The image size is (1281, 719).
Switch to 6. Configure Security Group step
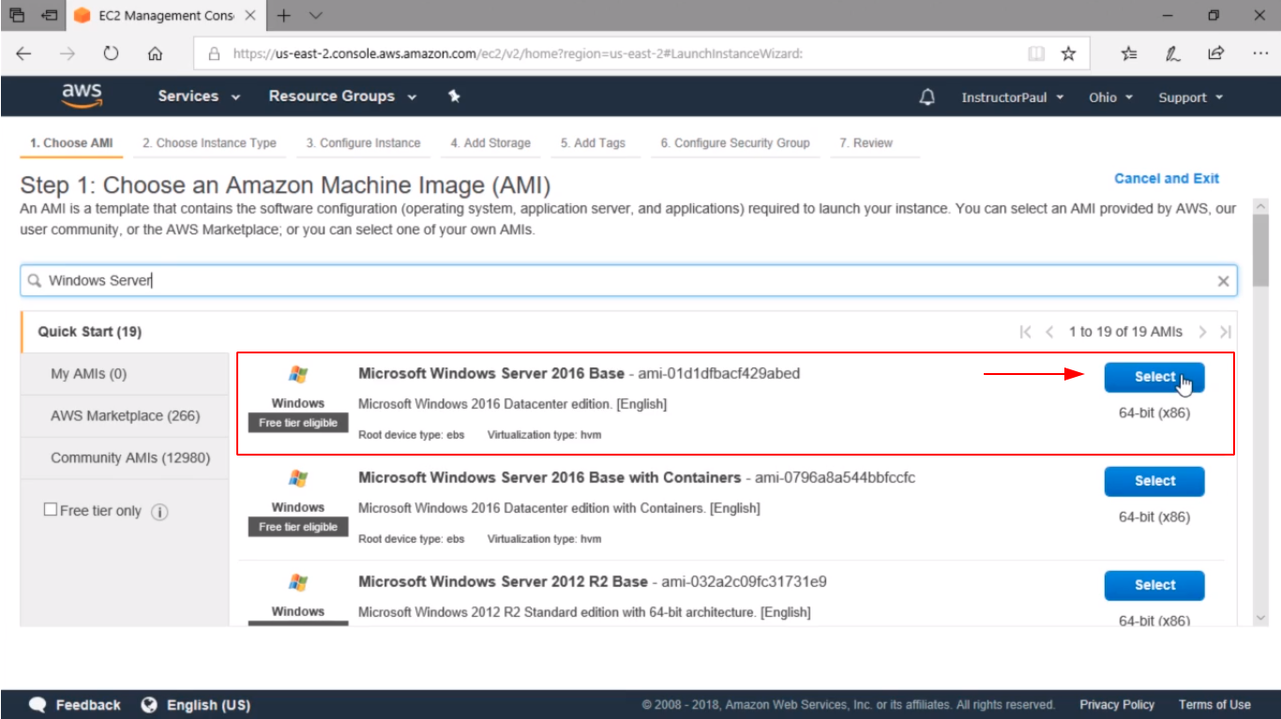pyautogui.click(x=734, y=143)
